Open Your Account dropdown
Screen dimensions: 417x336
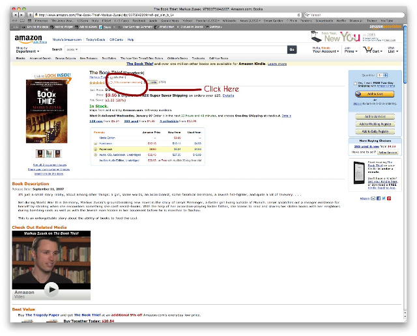pos(326,49)
